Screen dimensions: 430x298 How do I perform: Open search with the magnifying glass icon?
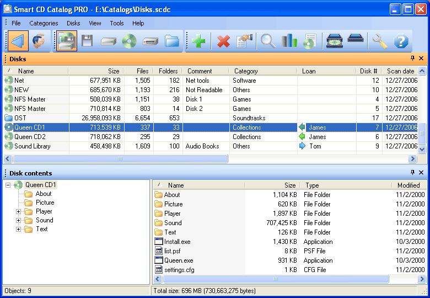click(x=268, y=41)
